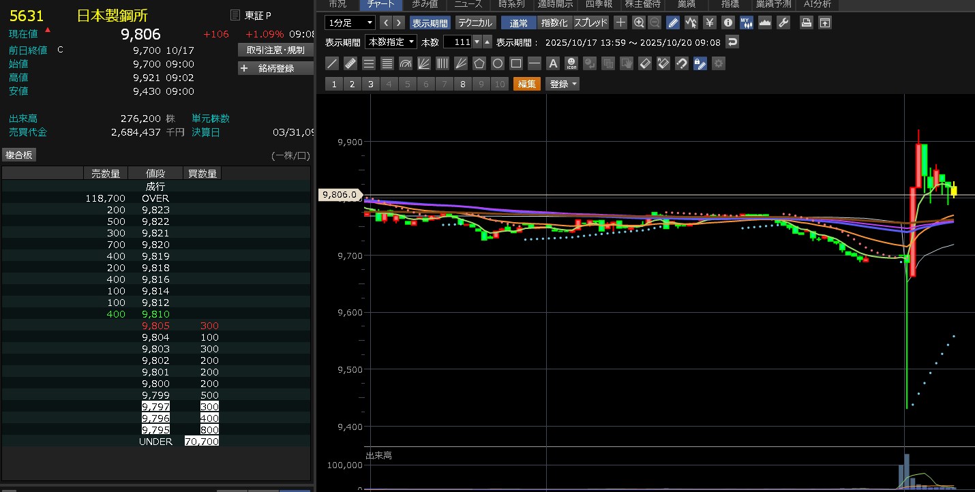
Task: Select the ruler measurement tool
Action: click(x=350, y=63)
